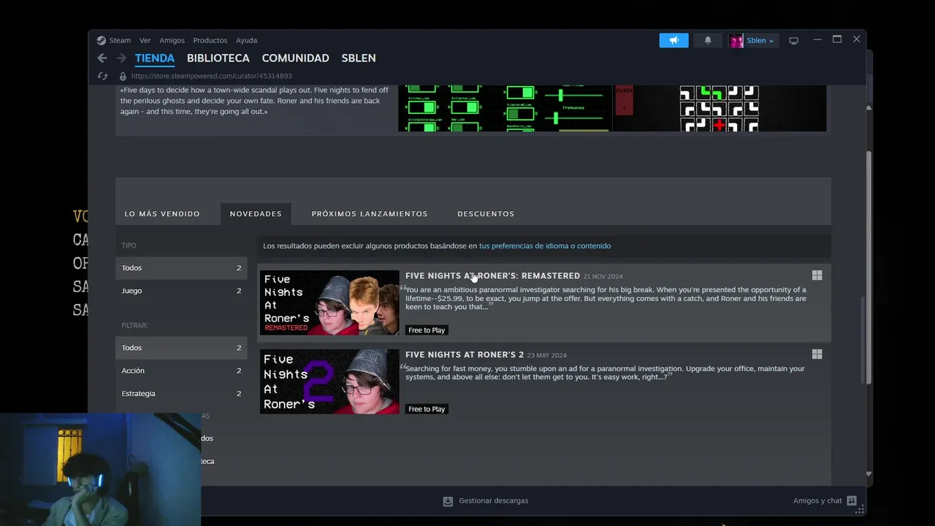The image size is (935, 526).
Task: Open the Sblen account dropdown
Action: [760, 40]
